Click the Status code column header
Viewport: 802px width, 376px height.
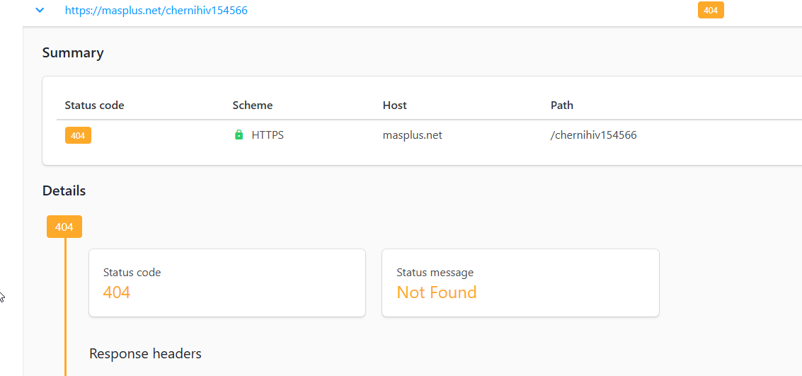(94, 106)
